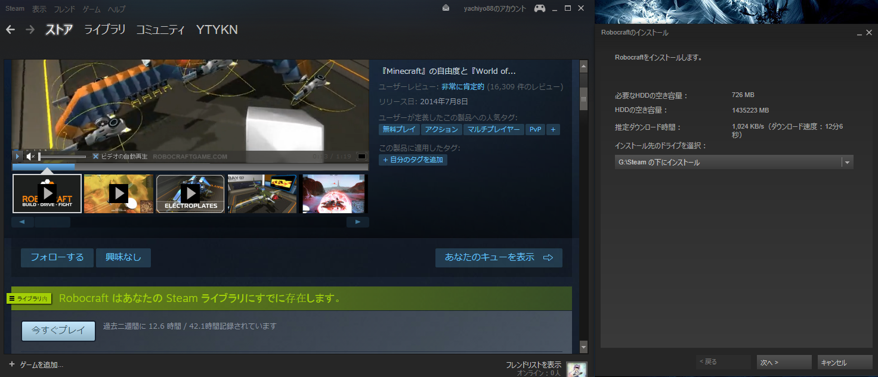This screenshot has width=878, height=377.
Task: Select the PvP tag
Action: [x=535, y=129]
